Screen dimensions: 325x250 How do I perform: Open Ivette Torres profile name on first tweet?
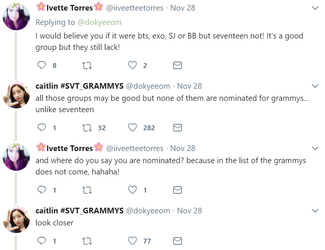pos(69,8)
